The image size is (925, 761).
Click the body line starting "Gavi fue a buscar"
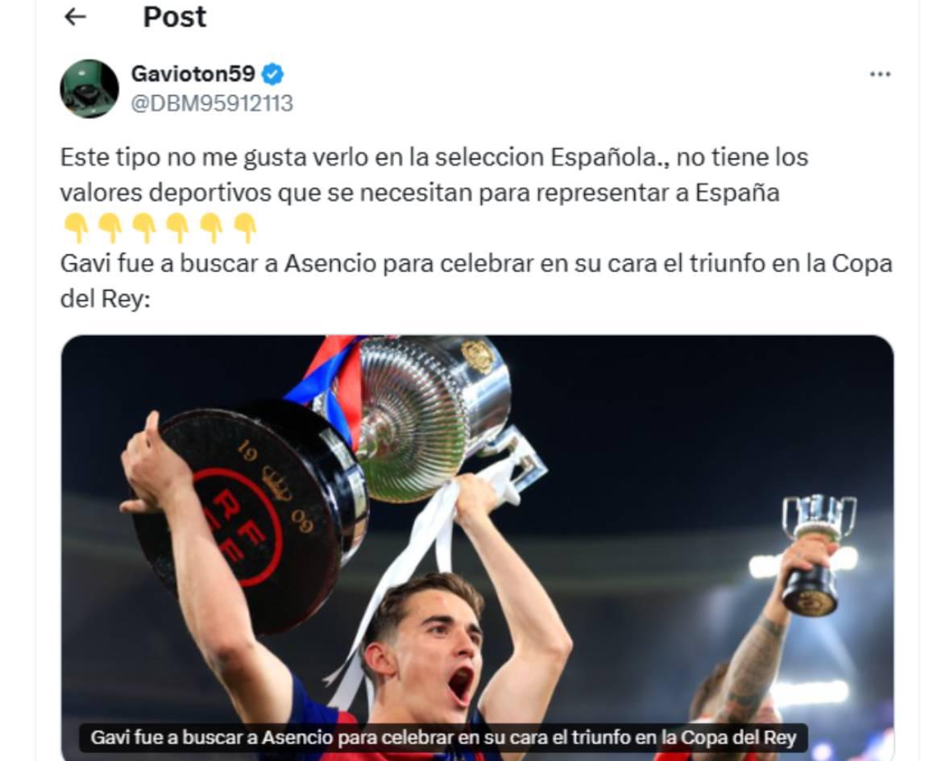point(476,264)
